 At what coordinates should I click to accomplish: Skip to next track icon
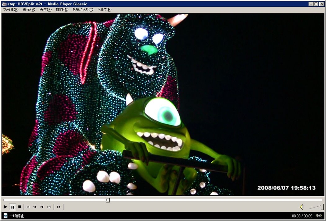coord(49,207)
